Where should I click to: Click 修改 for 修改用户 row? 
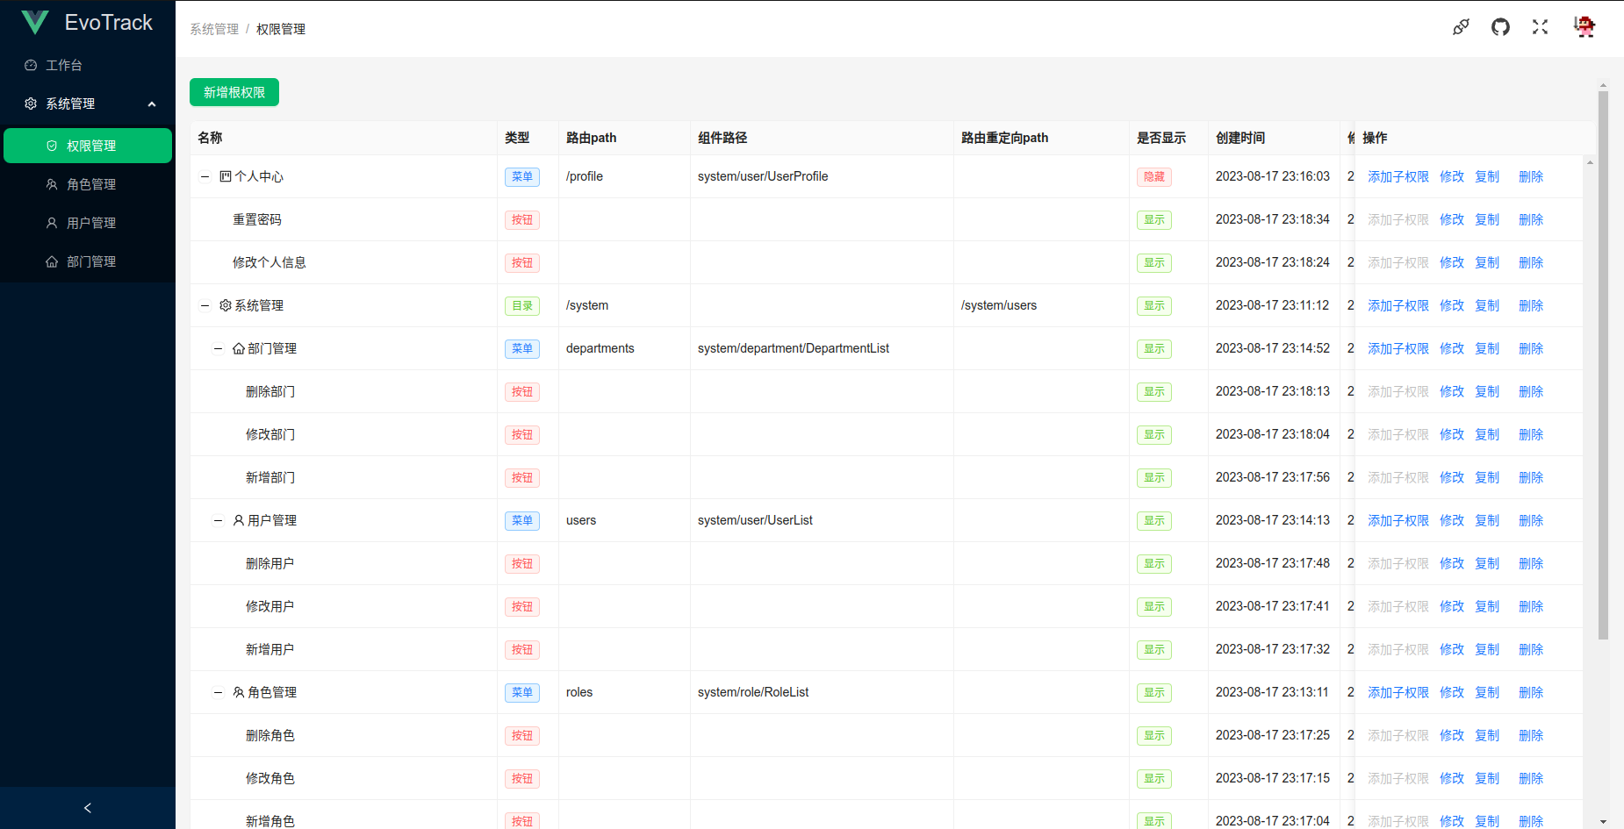coord(1451,606)
